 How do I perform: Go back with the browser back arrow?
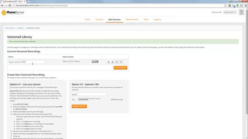coord(2,5)
